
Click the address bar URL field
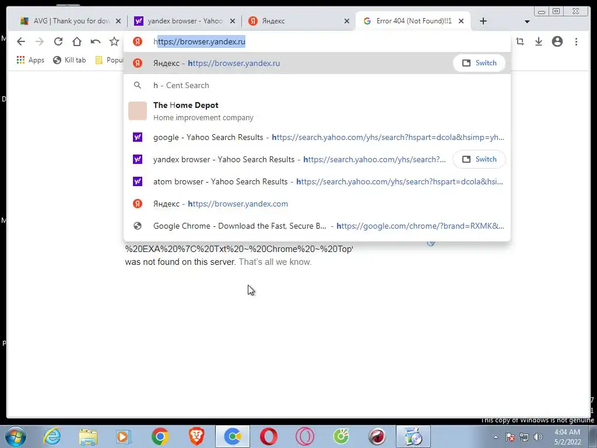pyautogui.click(x=317, y=41)
